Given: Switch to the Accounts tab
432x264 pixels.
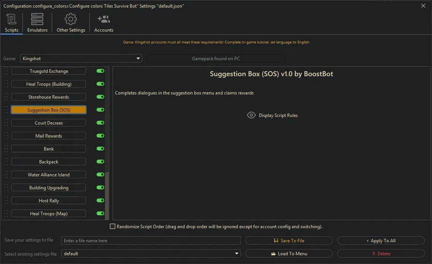Looking at the screenshot, I should [x=103, y=23].
